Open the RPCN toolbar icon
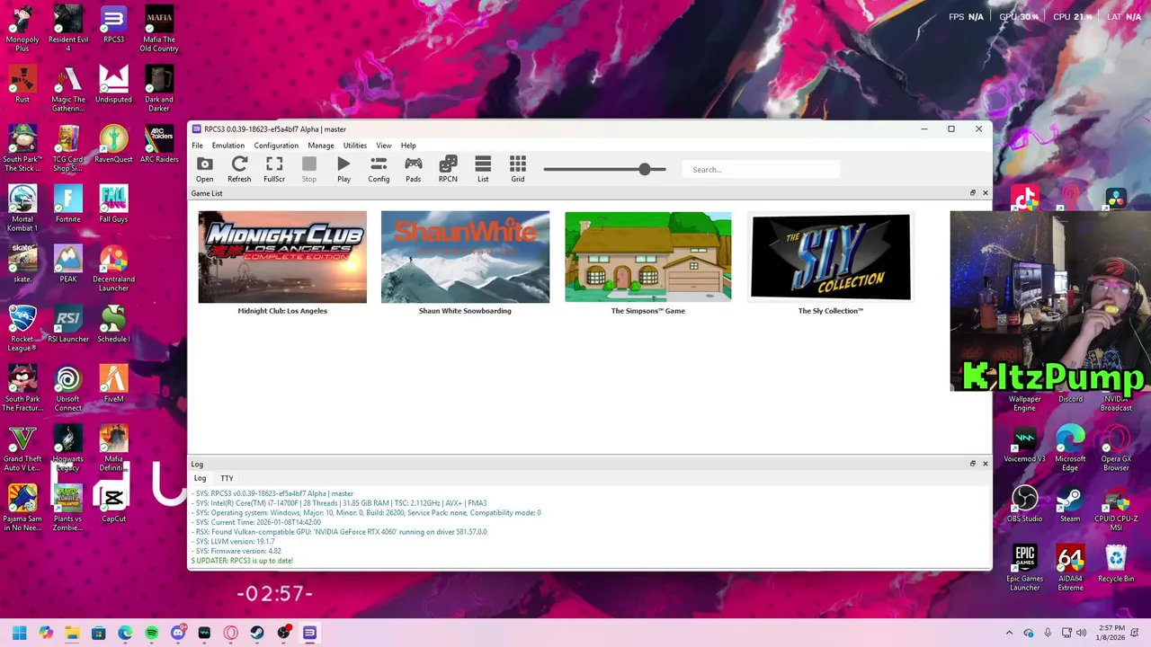 coord(448,168)
